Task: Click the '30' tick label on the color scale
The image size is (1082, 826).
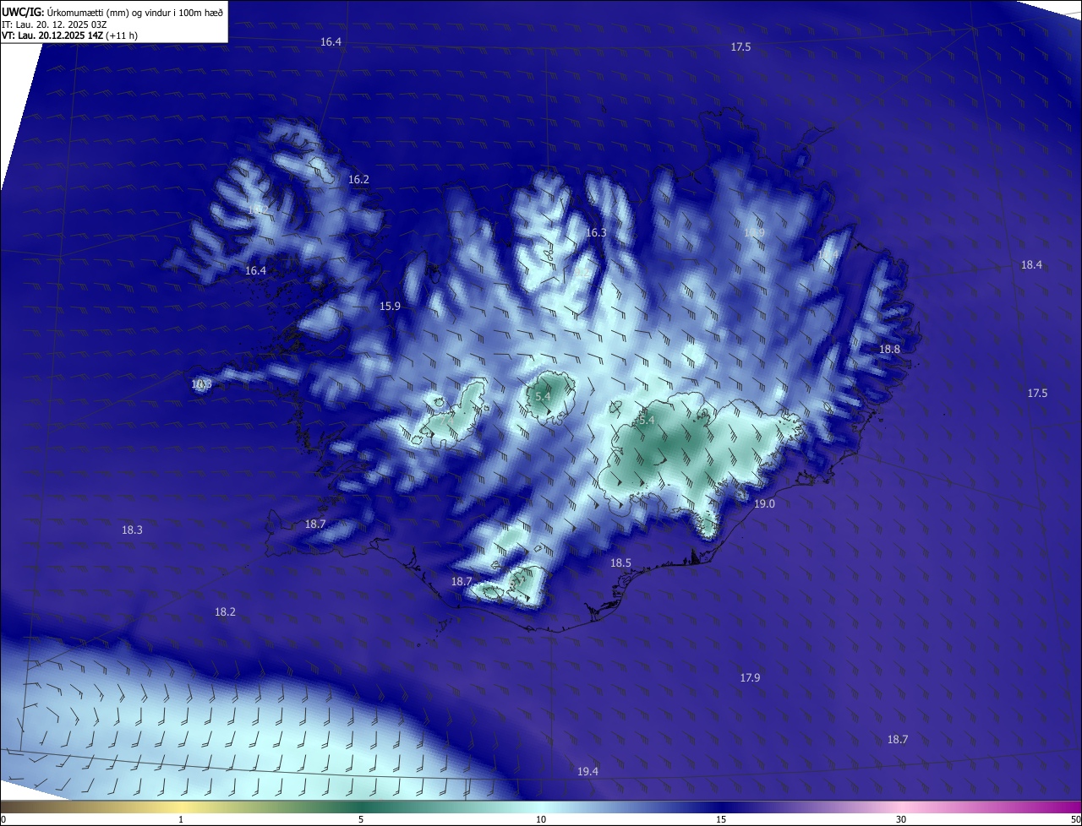Action: 901,819
